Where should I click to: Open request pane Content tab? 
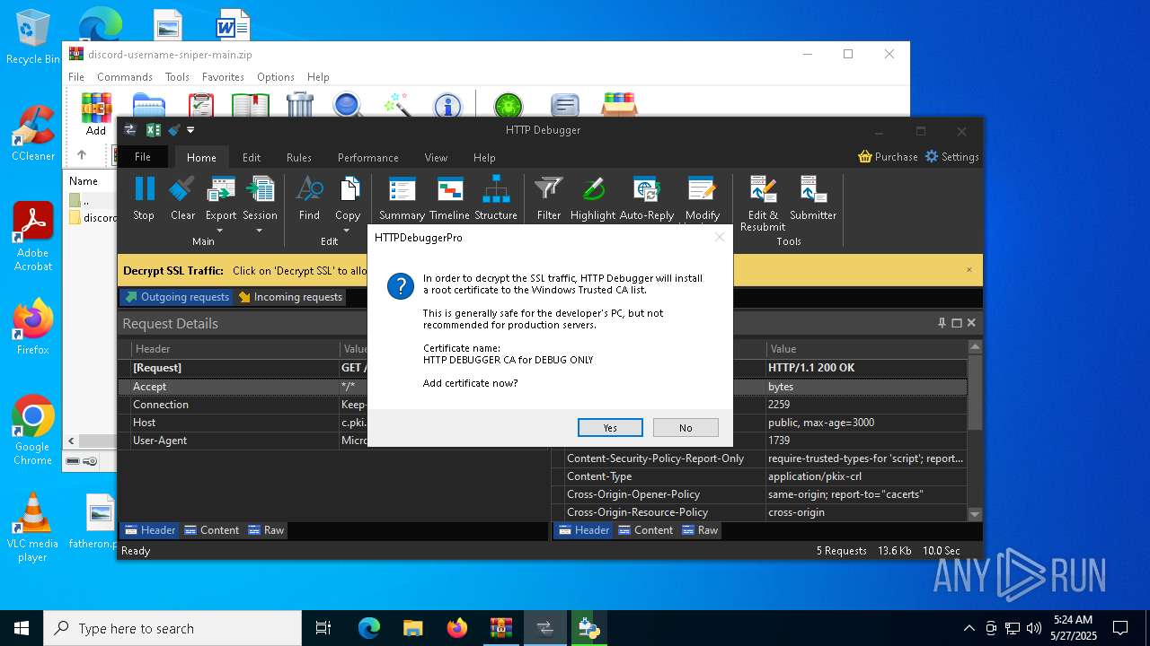tap(211, 530)
